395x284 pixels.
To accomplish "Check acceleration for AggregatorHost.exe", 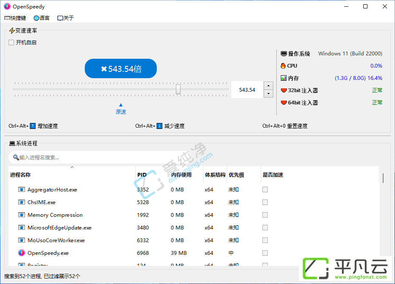I will coord(265,190).
